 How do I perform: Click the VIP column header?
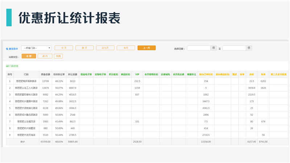(x=137, y=75)
